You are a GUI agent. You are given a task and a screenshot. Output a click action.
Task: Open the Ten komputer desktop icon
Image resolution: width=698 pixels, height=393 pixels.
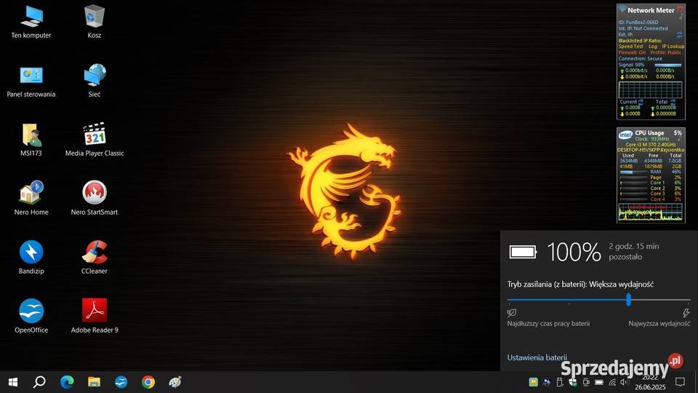point(31,22)
